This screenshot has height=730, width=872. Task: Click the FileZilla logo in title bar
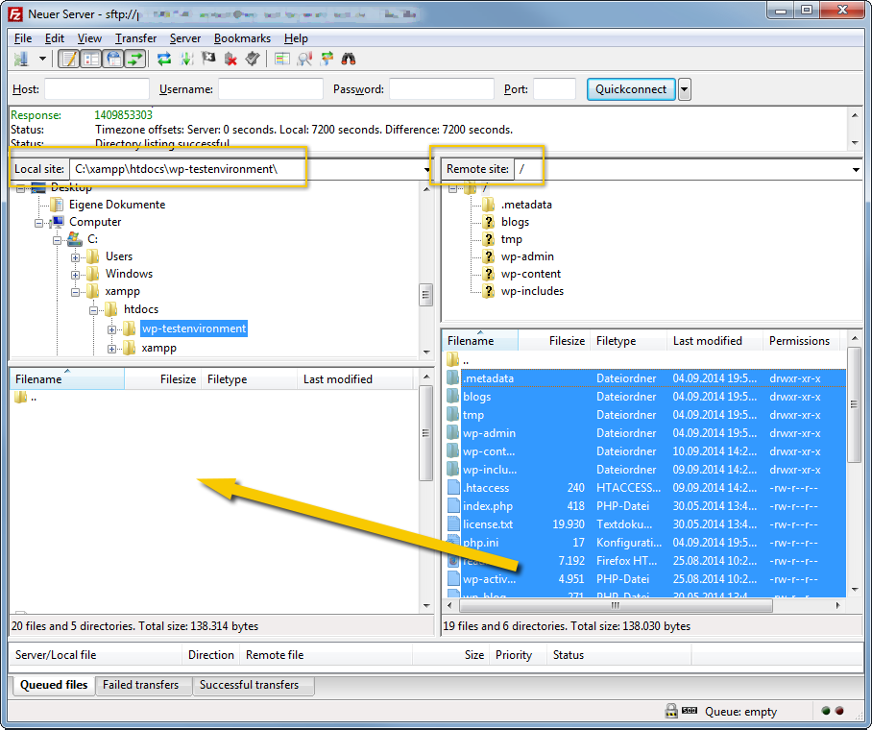[15, 13]
